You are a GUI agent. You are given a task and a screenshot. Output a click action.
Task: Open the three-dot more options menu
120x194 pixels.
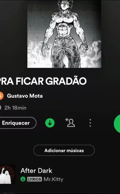(x=90, y=123)
